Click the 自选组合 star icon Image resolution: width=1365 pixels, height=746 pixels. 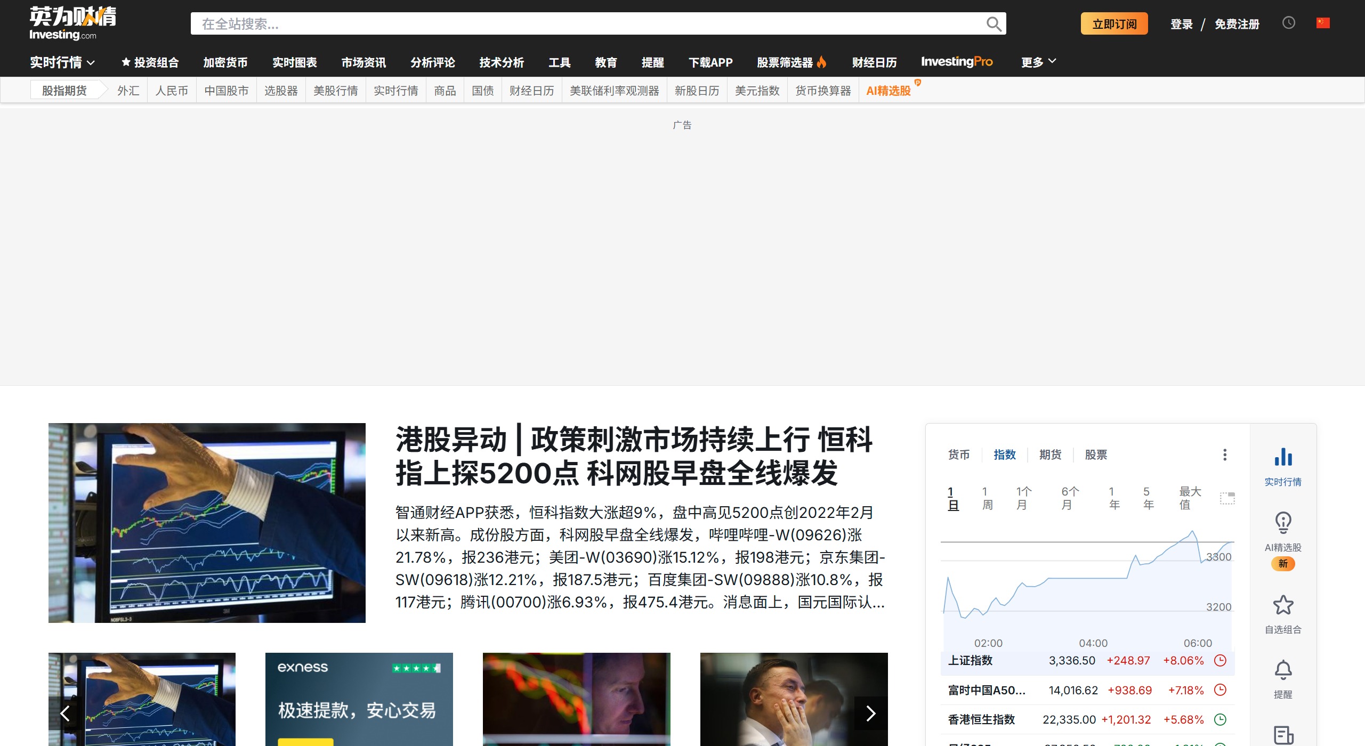[1283, 605]
